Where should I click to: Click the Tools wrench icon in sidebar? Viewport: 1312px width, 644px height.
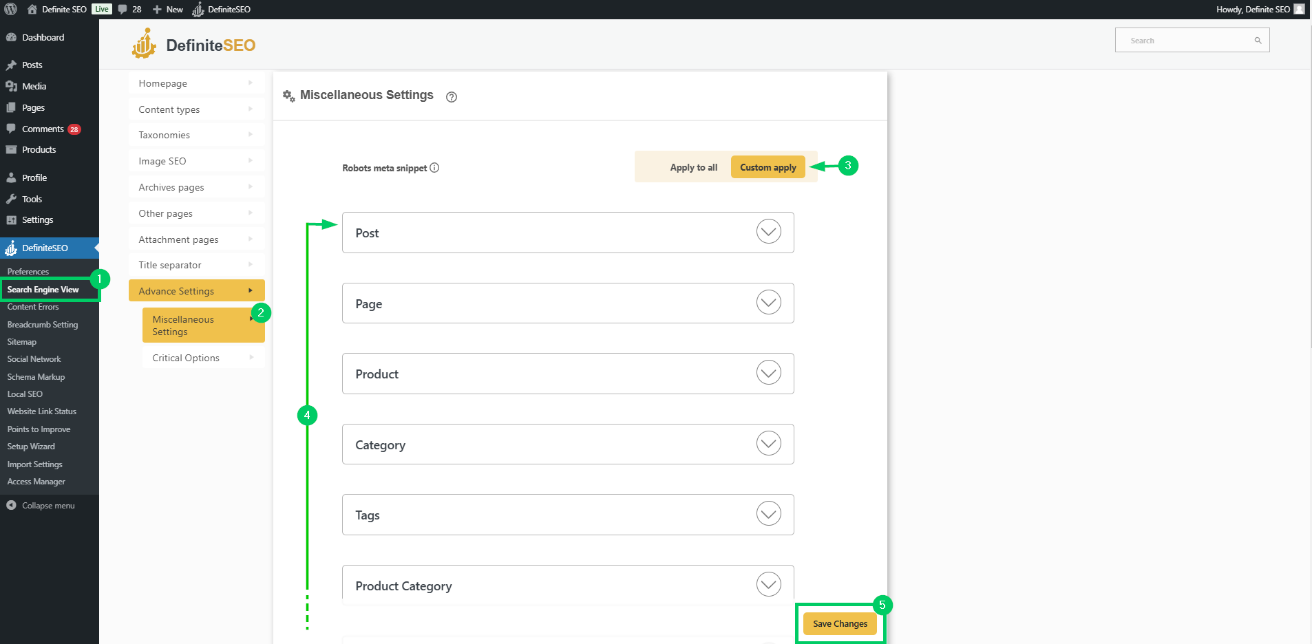(11, 199)
